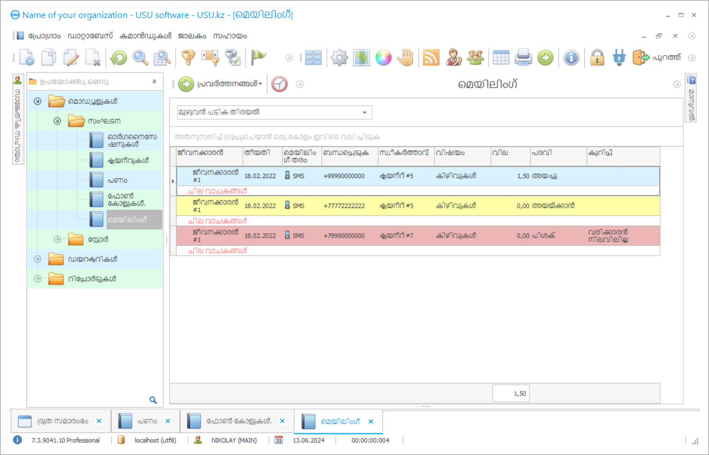The height and width of the screenshot is (455, 709).
Task: Click the red clock icon
Action: [x=279, y=84]
